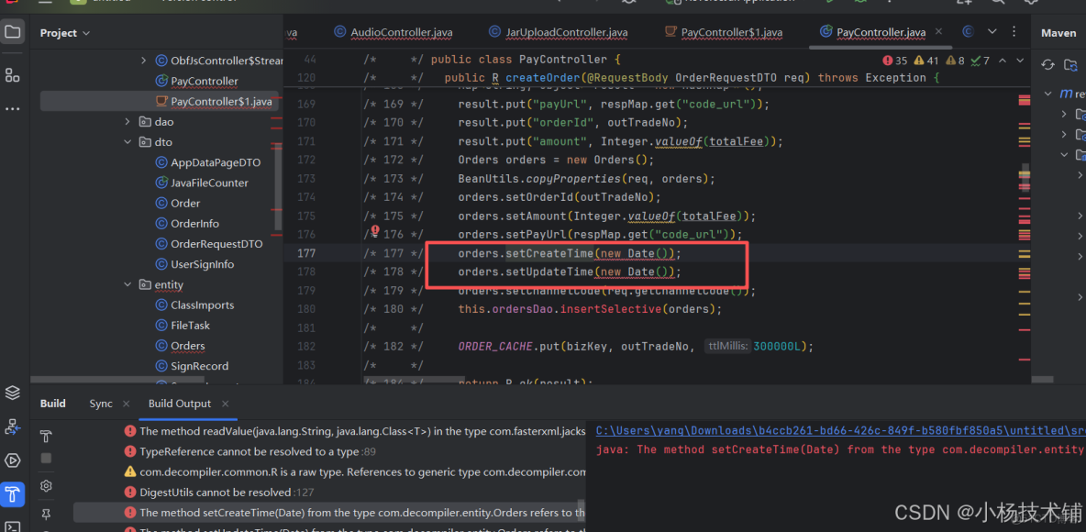Click the search magnifier in the toolbar
The width and height of the screenshot is (1086, 532).
[x=1000, y=4]
